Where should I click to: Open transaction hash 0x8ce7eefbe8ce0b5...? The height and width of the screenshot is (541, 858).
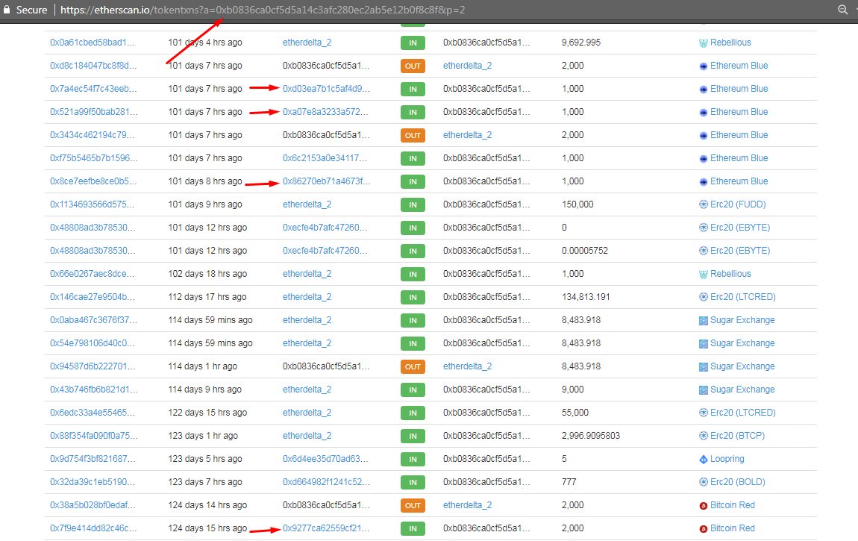tap(93, 181)
